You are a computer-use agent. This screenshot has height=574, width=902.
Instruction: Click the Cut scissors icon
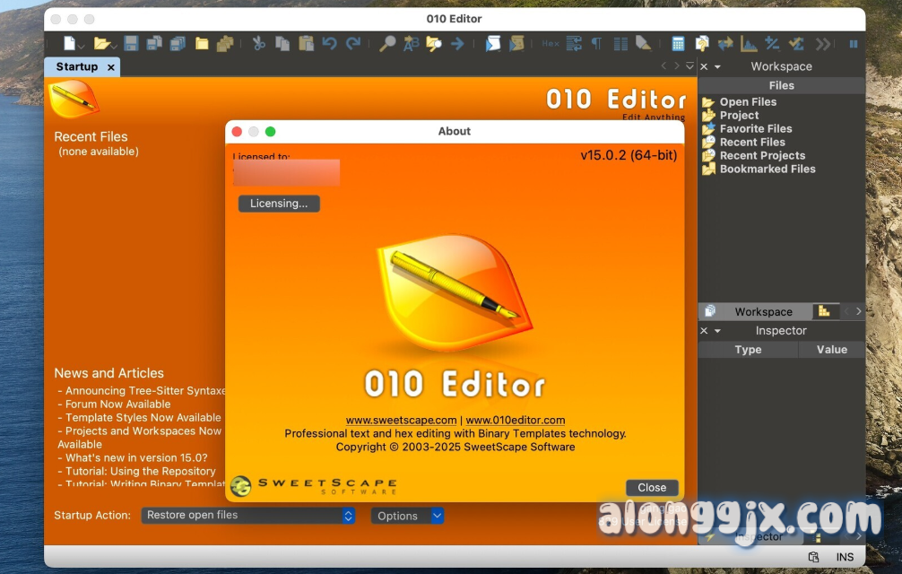point(259,43)
